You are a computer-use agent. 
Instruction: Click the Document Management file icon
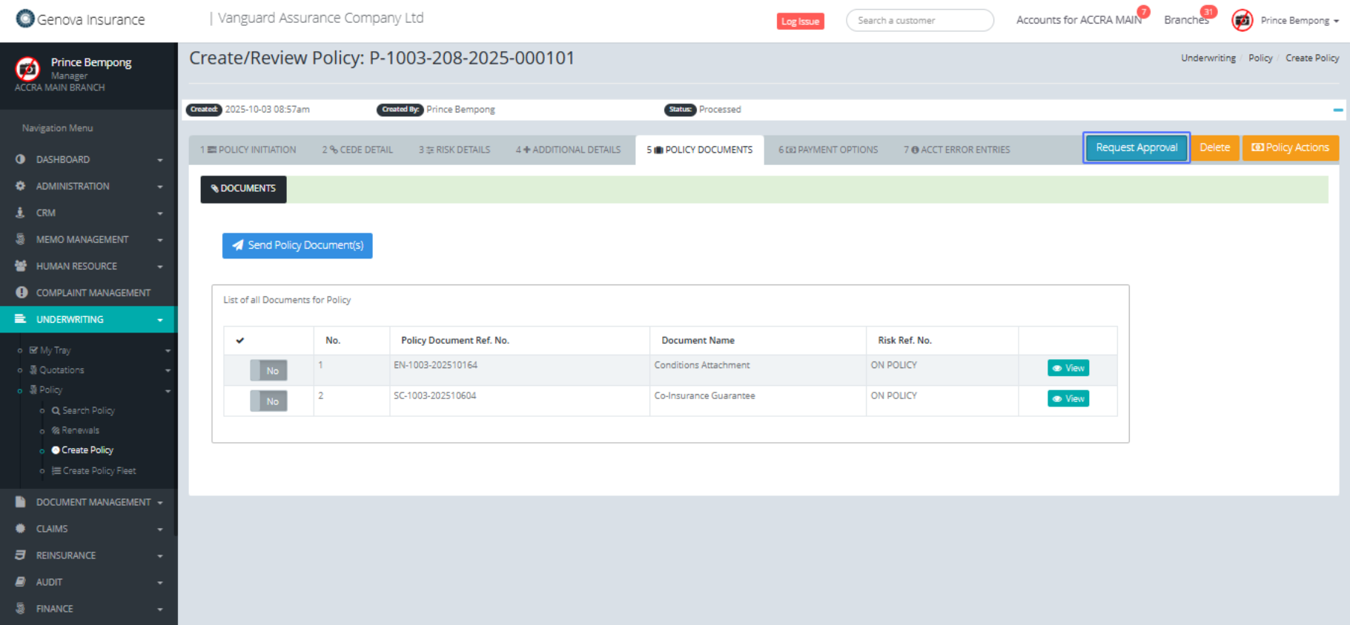tap(21, 502)
